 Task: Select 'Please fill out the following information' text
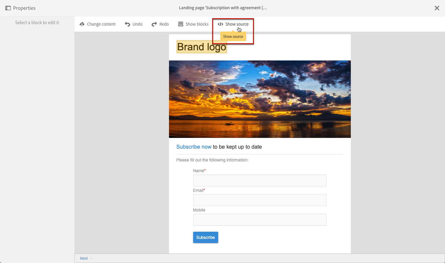[x=212, y=160]
